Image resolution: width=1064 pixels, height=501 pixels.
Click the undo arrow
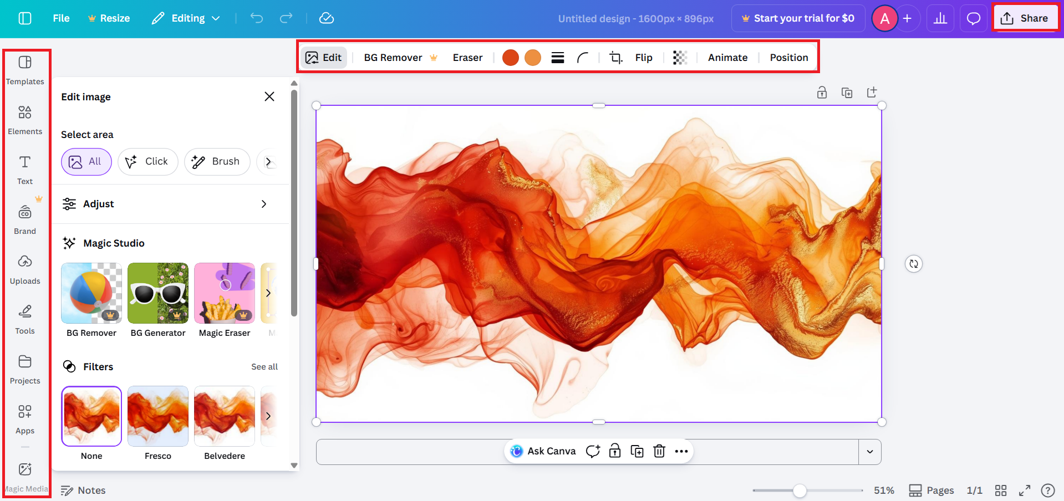coord(256,18)
